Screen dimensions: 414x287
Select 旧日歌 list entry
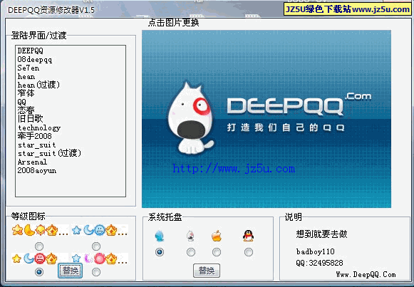(x=30, y=119)
